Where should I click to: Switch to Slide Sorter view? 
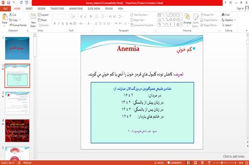click(x=195, y=163)
